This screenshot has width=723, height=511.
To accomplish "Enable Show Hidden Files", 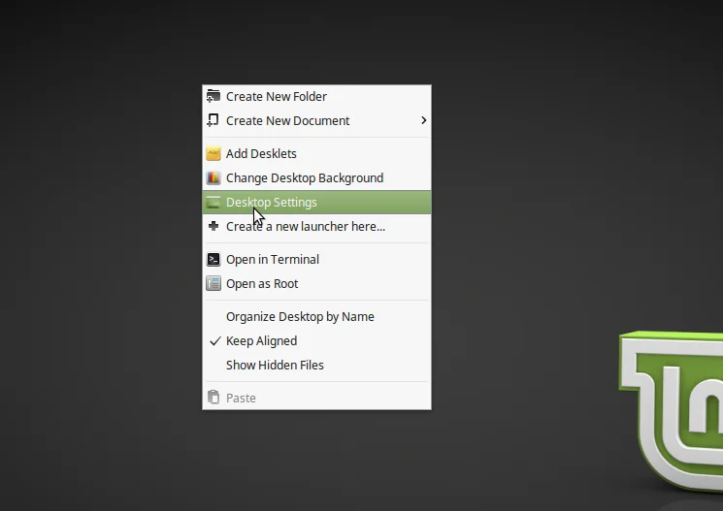I will (x=316, y=365).
